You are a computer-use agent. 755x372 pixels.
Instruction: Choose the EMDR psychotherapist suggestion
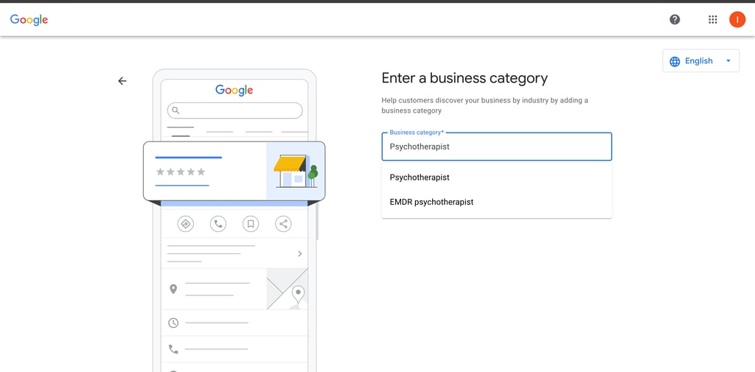tap(496, 202)
